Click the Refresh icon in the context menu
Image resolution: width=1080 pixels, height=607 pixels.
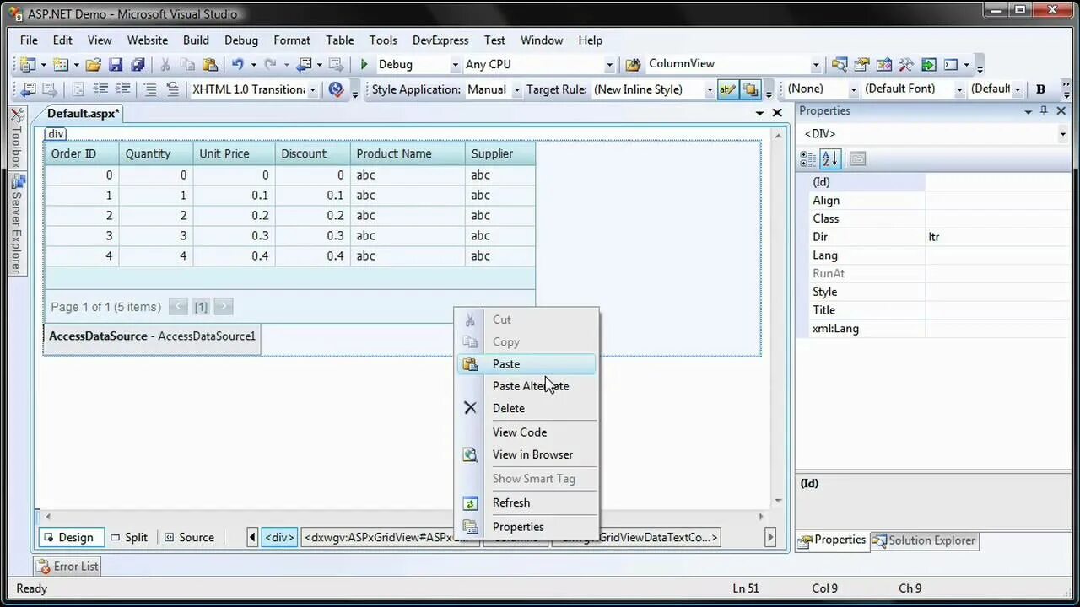[x=471, y=503]
